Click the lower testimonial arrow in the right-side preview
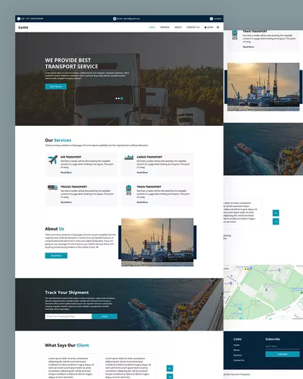The height and width of the screenshot is (379, 303). [276, 221]
